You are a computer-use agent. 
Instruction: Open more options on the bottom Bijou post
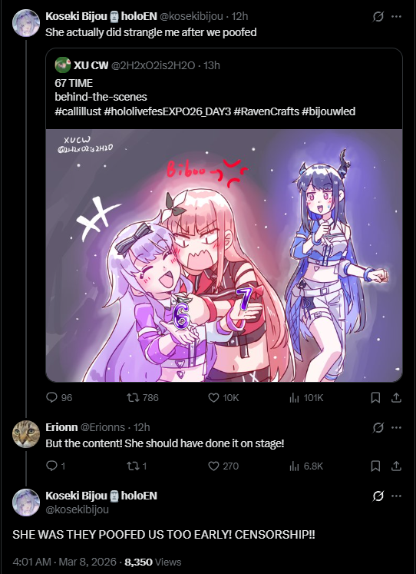click(x=396, y=496)
